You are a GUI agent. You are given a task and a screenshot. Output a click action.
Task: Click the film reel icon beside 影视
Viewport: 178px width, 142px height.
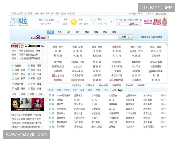29,65
